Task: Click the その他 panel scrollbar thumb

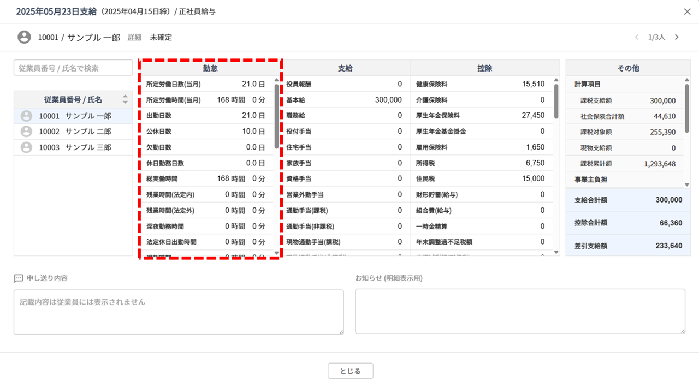Action: 687,108
